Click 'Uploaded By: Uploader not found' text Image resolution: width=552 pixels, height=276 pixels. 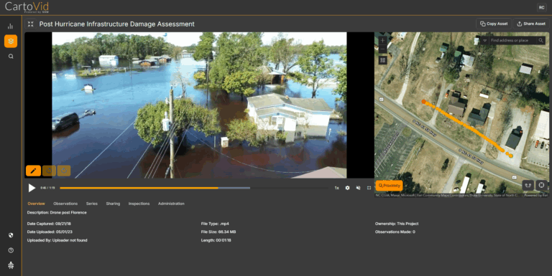click(57, 240)
